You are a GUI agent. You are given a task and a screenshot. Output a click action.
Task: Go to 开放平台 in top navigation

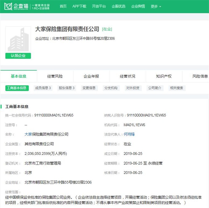[x=99, y=6]
